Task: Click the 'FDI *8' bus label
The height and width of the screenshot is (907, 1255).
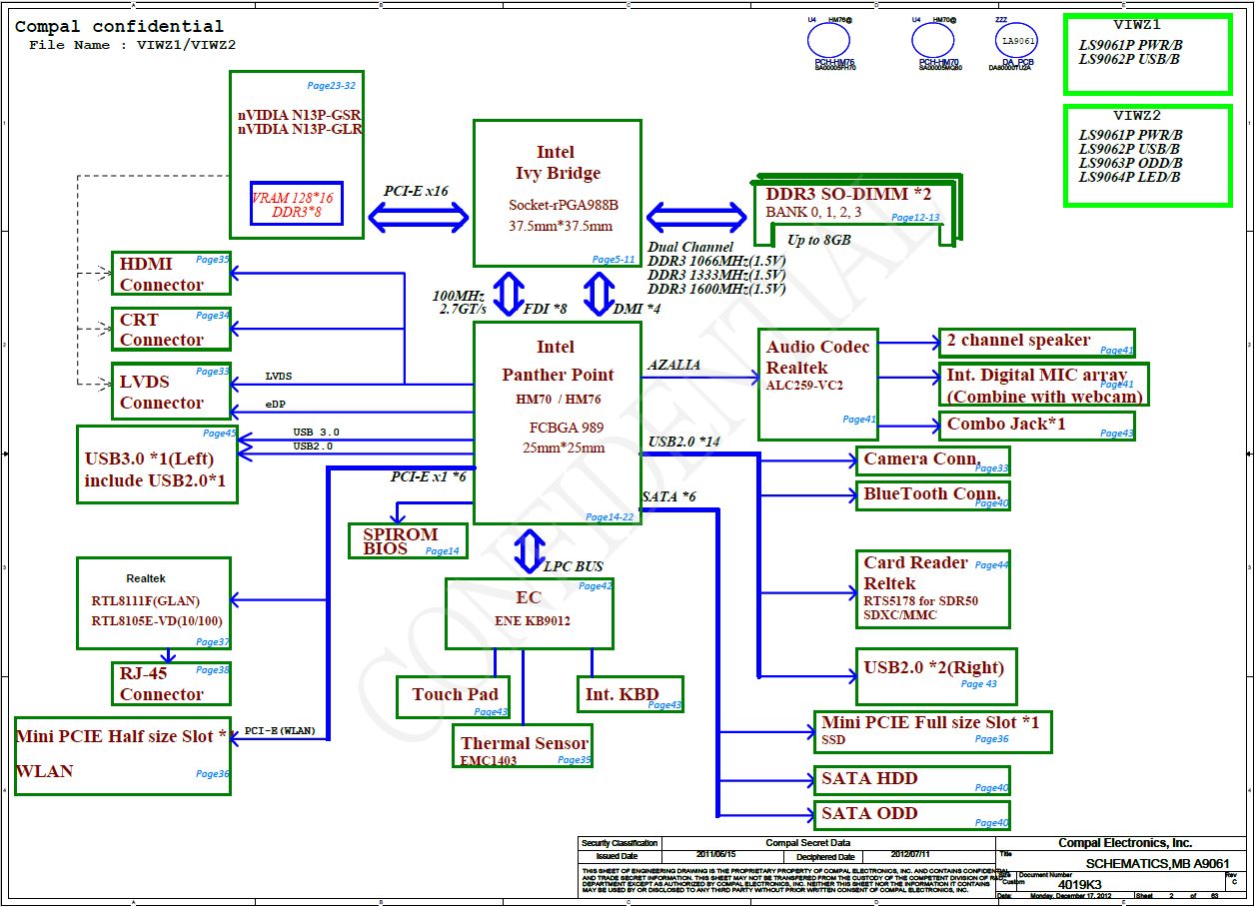Action: point(546,310)
